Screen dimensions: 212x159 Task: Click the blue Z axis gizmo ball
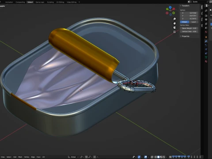click(x=170, y=7)
